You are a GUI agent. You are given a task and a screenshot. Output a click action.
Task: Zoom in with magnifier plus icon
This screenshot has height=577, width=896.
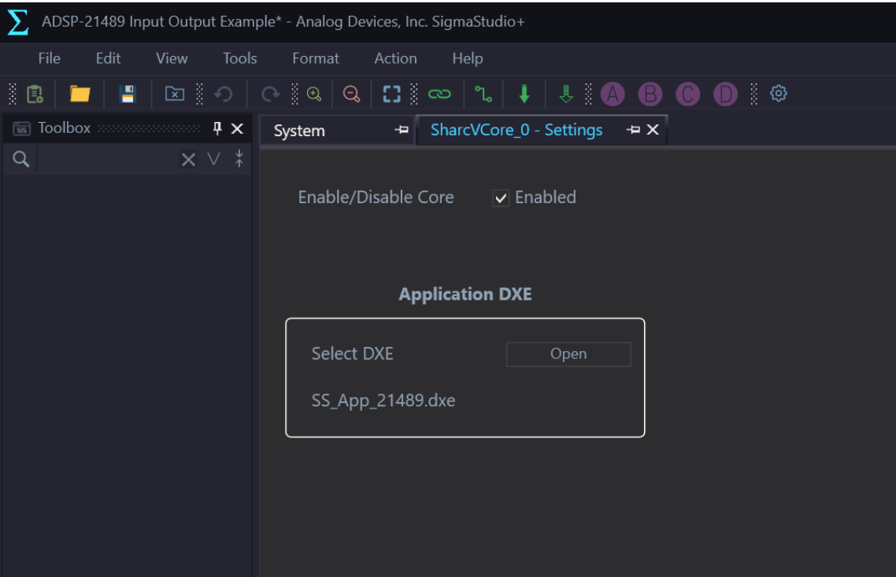click(x=313, y=94)
